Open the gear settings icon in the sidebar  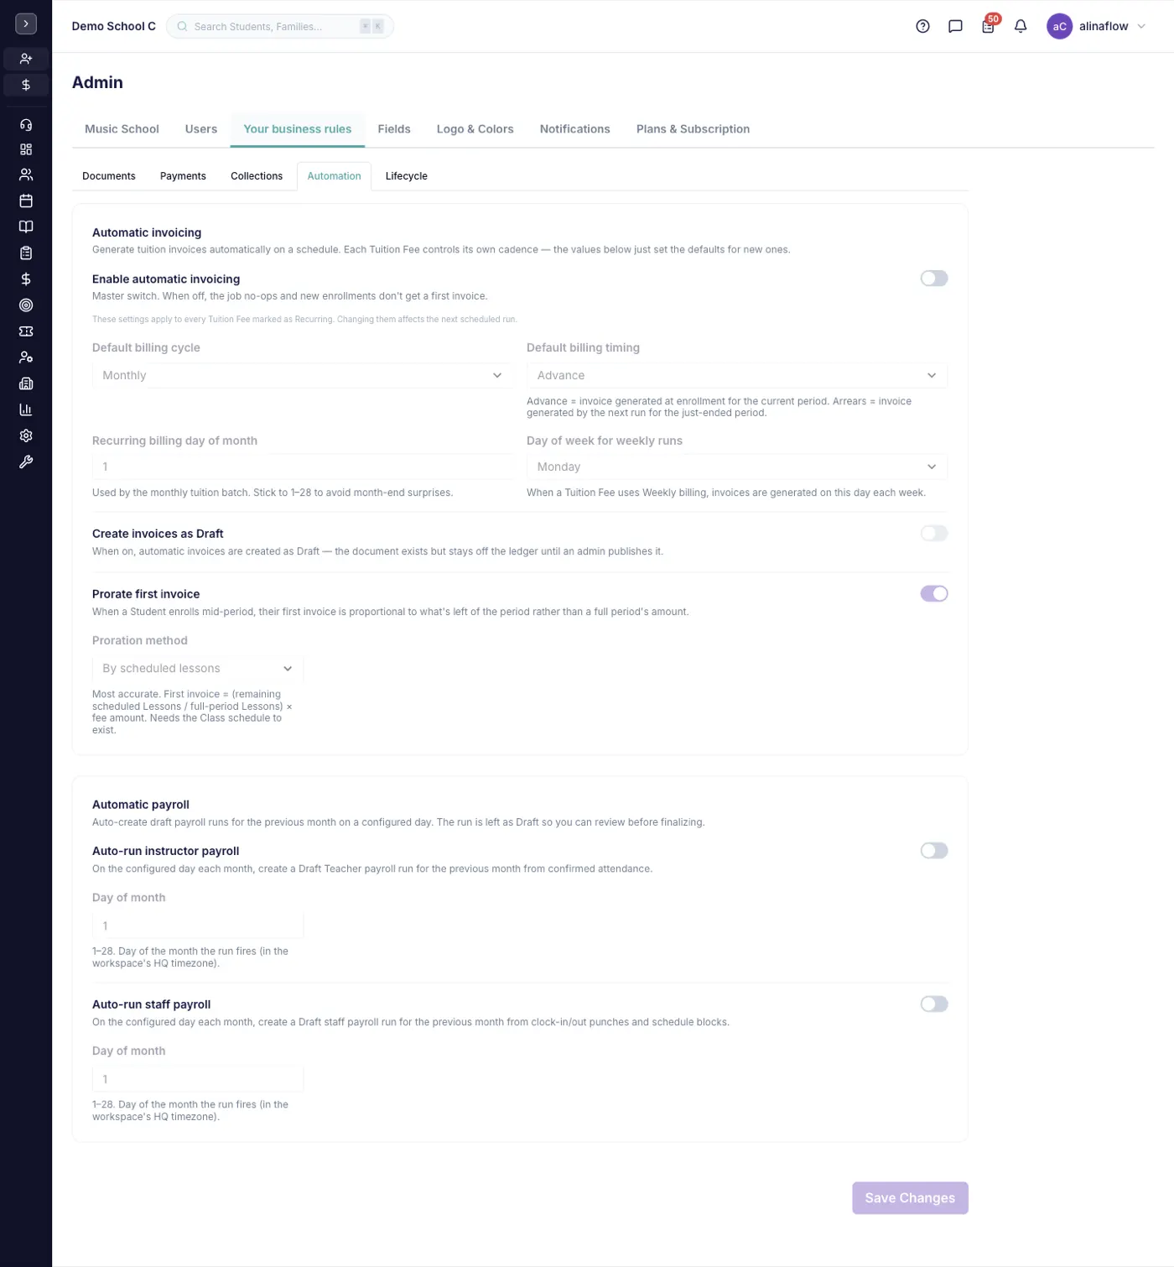click(26, 435)
